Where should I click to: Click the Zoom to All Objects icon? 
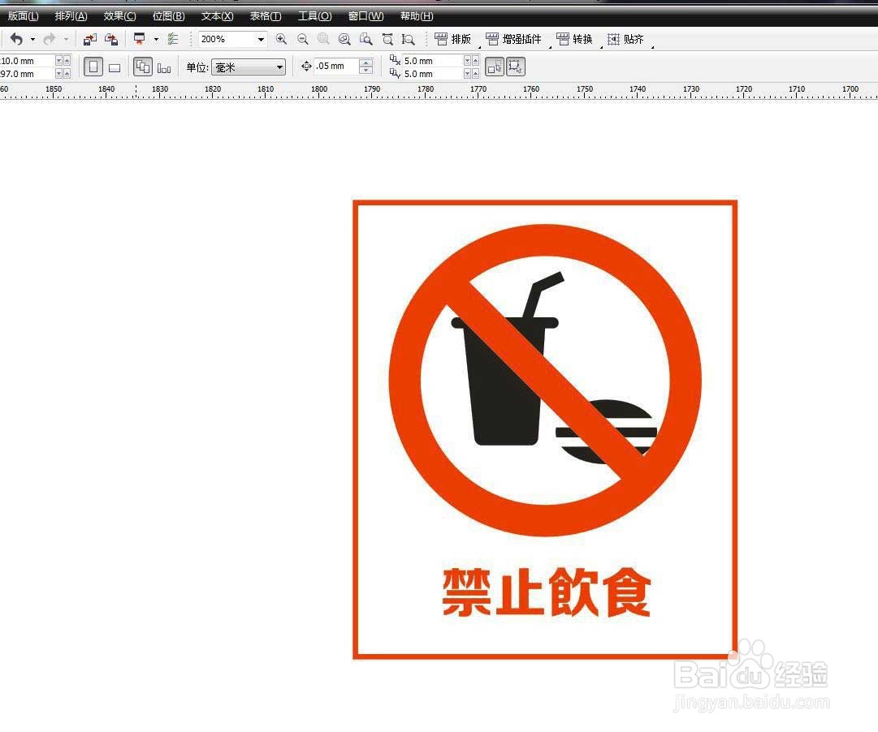click(344, 39)
